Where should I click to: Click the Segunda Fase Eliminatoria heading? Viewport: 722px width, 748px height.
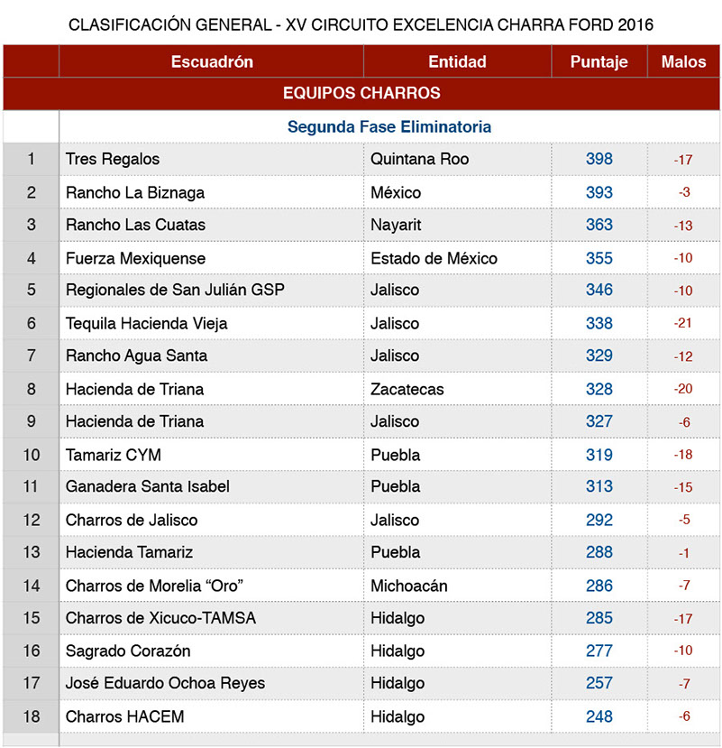[x=388, y=127]
